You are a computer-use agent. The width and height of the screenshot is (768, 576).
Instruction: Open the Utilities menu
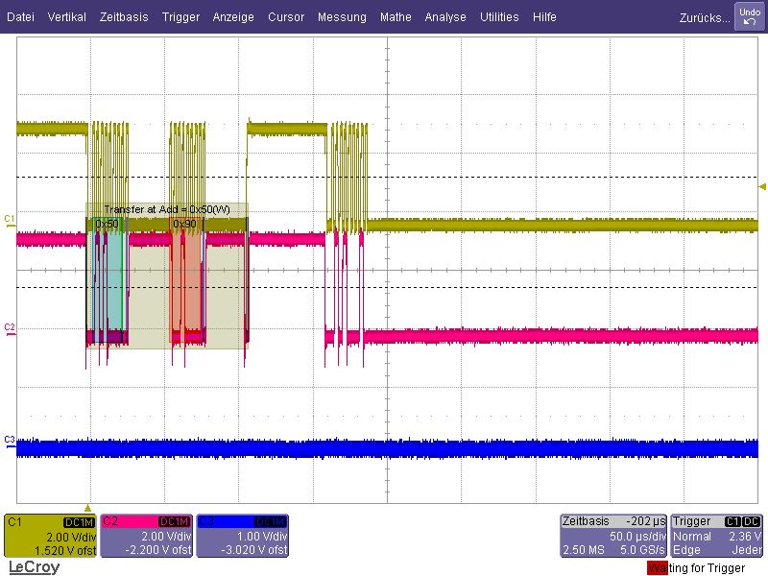499,17
